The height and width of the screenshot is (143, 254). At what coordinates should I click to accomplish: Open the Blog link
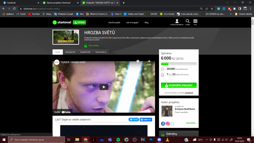click(147, 23)
